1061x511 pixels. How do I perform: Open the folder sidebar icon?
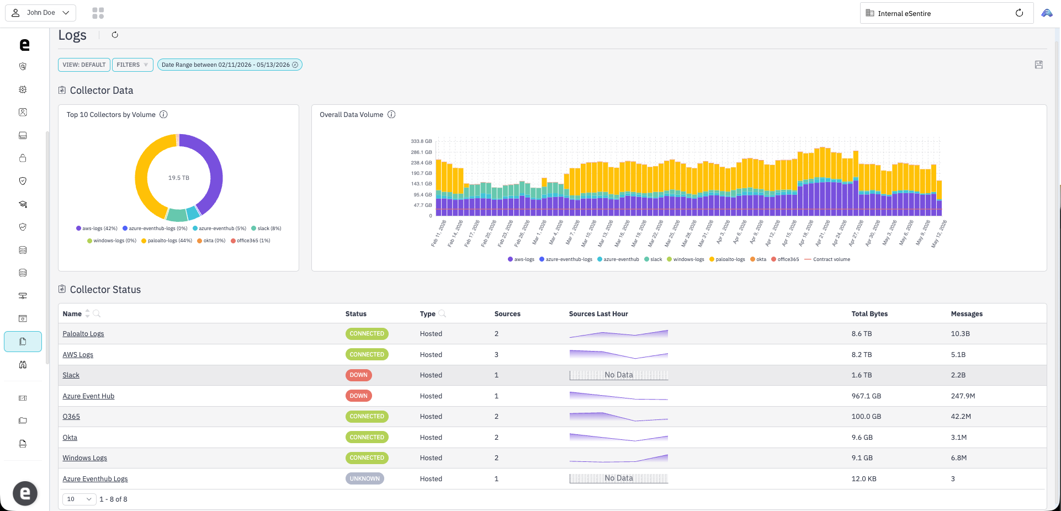pos(23,420)
